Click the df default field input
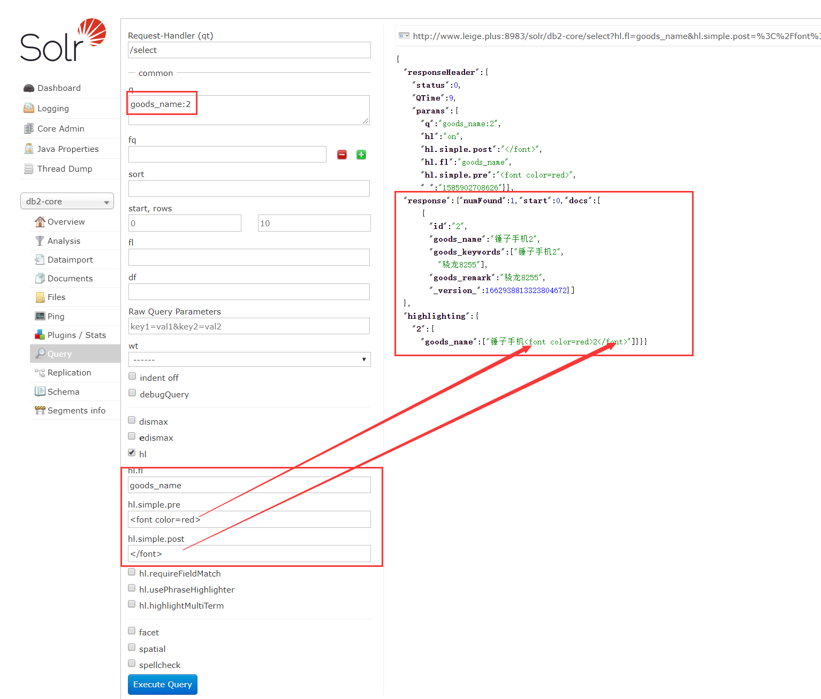Viewport: 821px width, 699px height. pos(249,292)
